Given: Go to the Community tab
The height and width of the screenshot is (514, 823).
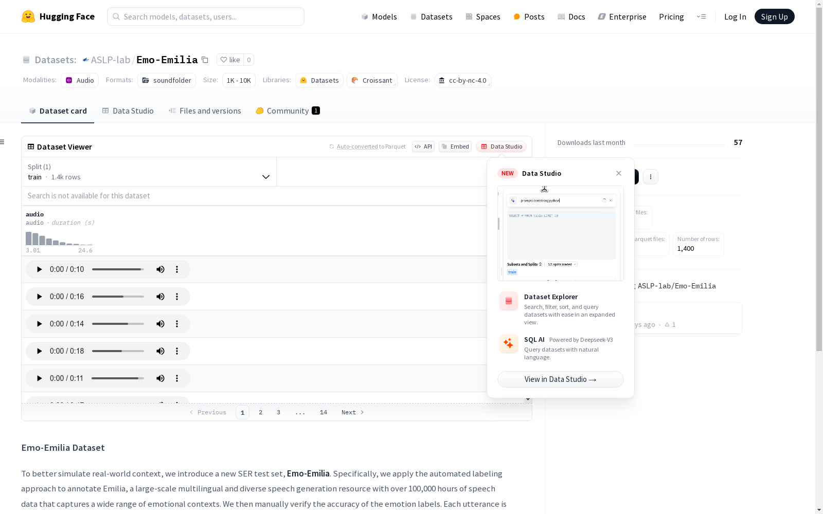Looking at the screenshot, I should pos(288,111).
